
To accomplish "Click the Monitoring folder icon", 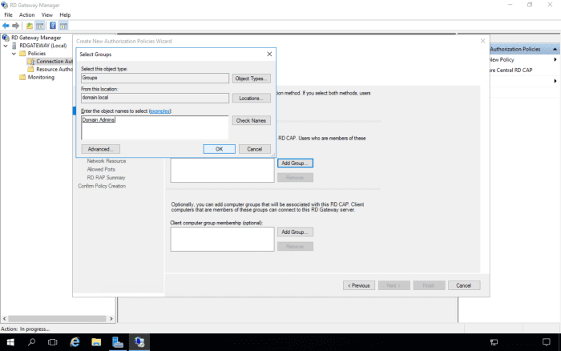I will (x=22, y=77).
